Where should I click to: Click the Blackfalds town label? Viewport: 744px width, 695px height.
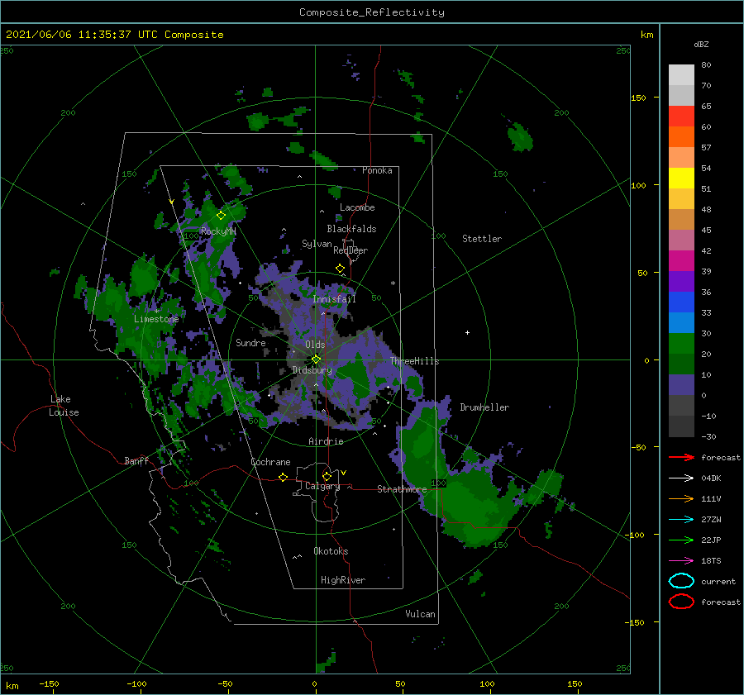pos(351,229)
